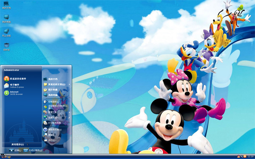Open Outlook Express 电子邮件 in Start menu
Viewport: 255px width, 159px height.
click(14, 86)
